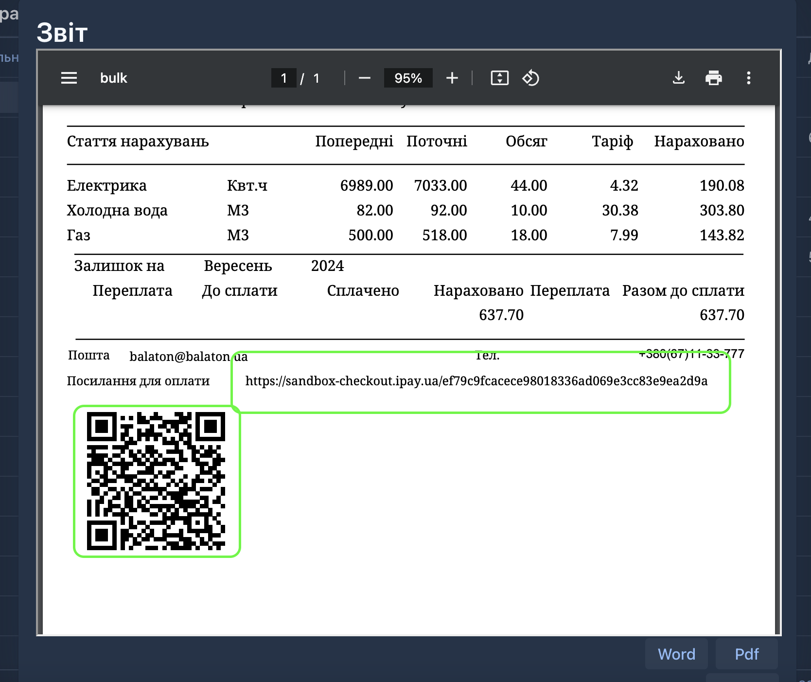Click the 'Пошта' label
This screenshot has height=682, width=811.
(x=88, y=355)
